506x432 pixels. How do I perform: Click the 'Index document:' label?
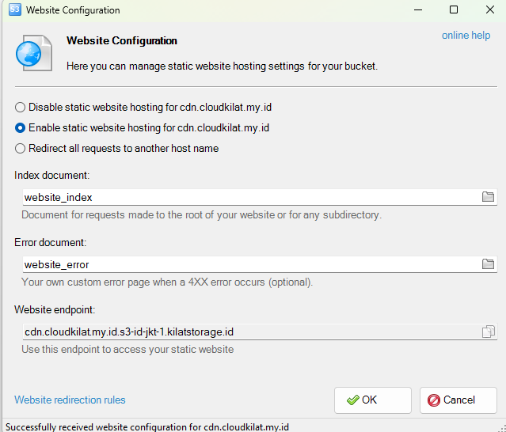click(52, 176)
